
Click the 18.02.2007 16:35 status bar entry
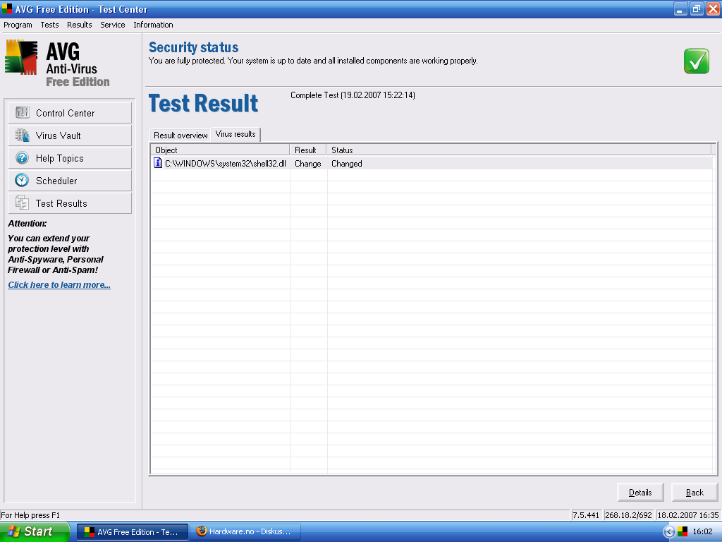688,514
